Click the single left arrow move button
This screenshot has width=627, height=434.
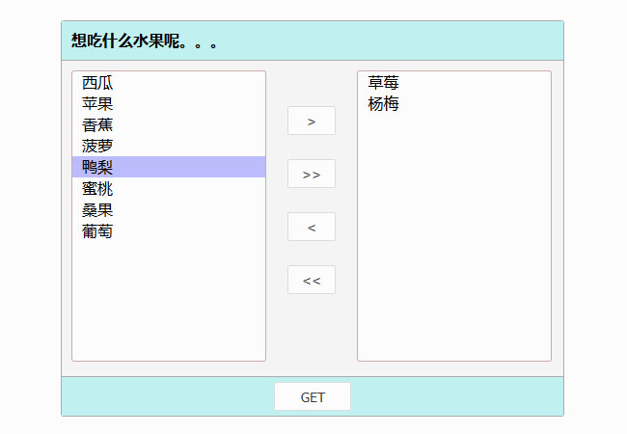311,228
